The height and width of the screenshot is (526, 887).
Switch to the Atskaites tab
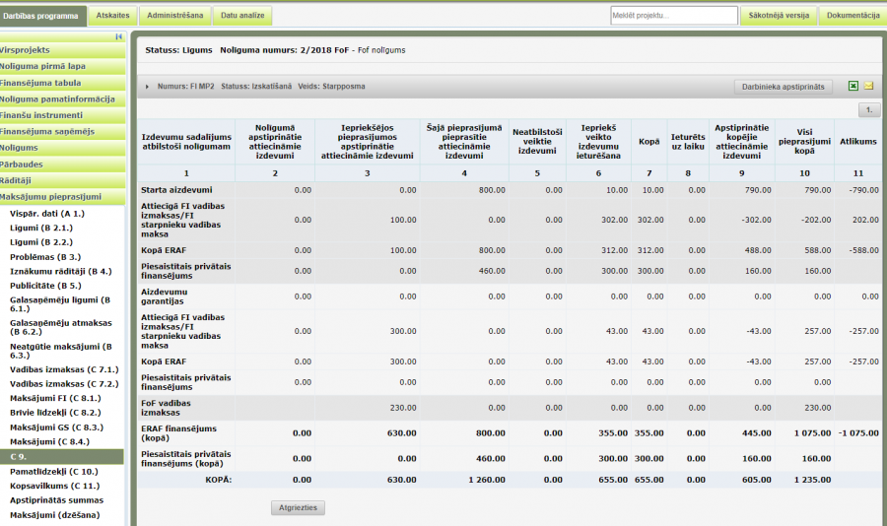click(111, 16)
